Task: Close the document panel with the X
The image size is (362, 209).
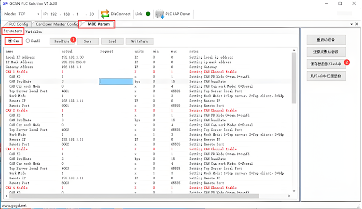Action: tap(357, 24)
